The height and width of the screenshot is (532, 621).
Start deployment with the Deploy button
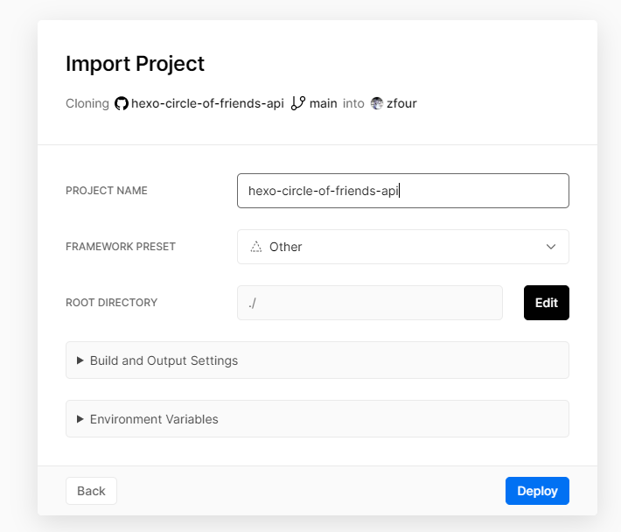pyautogui.click(x=537, y=491)
